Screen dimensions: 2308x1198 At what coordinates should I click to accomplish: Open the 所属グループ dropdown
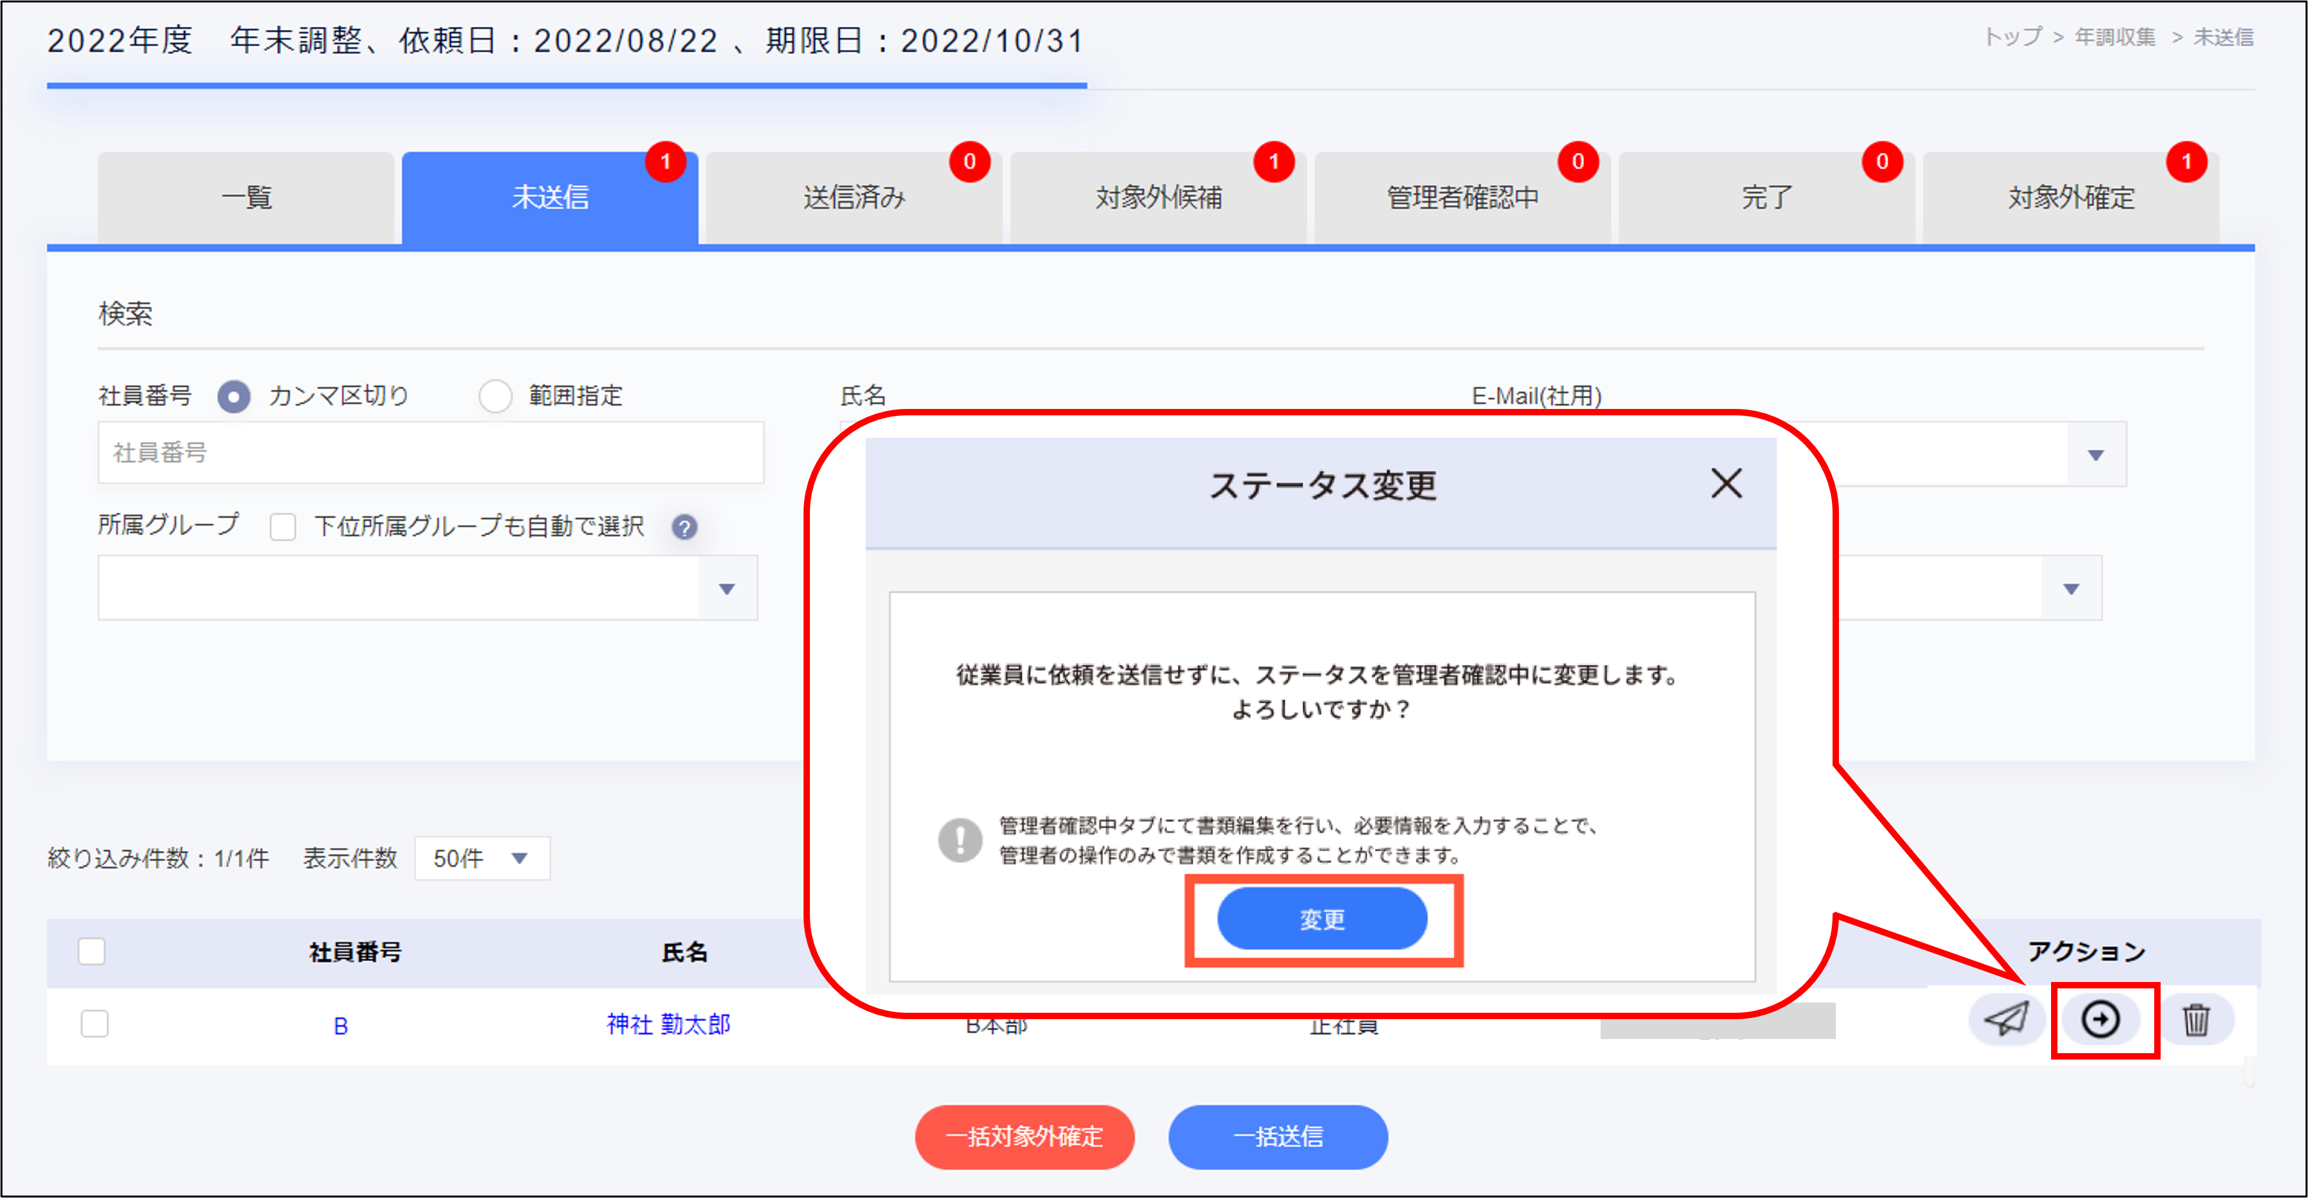[428, 588]
